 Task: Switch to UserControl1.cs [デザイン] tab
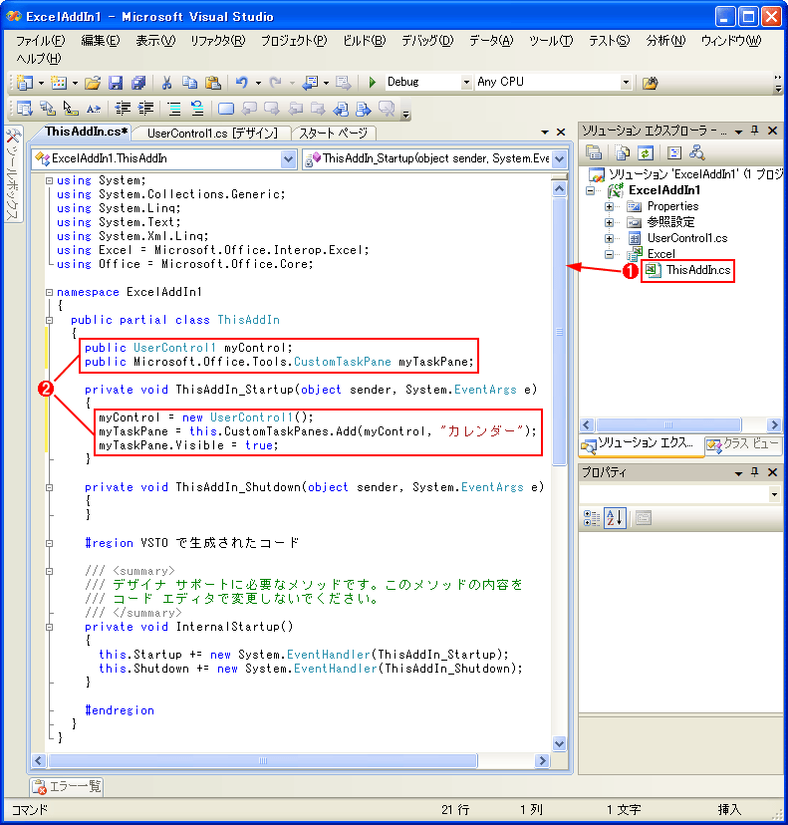tap(212, 134)
